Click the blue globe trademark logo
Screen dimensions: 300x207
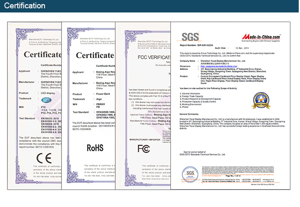(x=47, y=100)
